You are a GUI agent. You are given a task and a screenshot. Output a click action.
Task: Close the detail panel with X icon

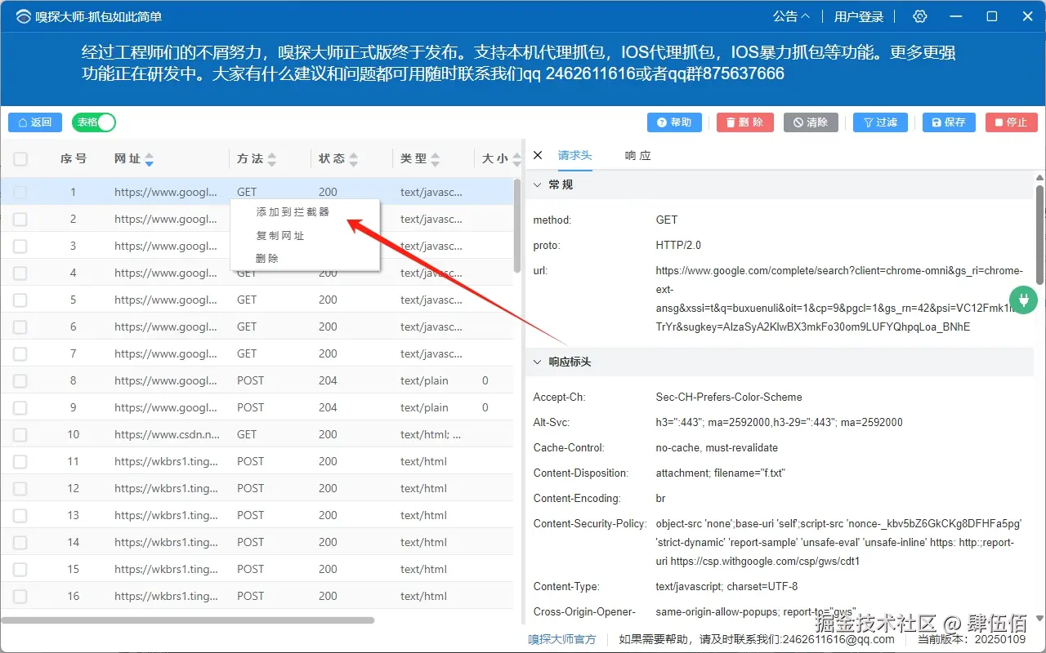coord(538,155)
